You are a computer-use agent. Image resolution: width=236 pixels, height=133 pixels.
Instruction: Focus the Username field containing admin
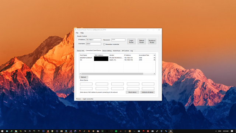click(x=93, y=44)
